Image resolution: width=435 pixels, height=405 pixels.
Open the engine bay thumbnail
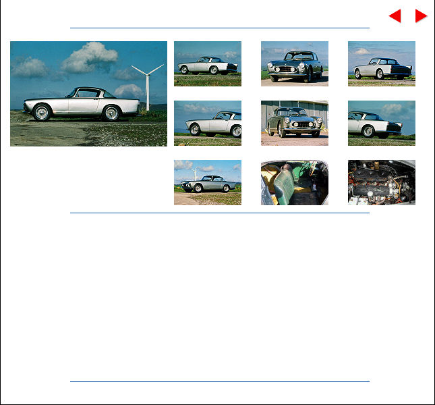[382, 183]
